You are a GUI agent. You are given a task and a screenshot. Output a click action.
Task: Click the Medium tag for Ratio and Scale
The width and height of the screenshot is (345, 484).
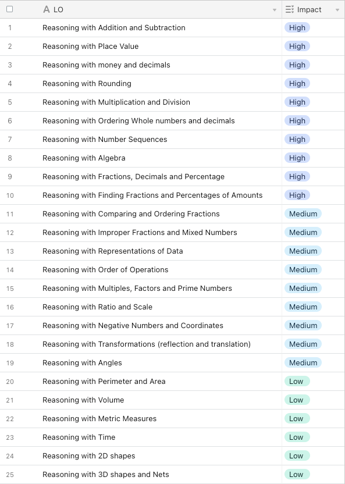(x=303, y=307)
